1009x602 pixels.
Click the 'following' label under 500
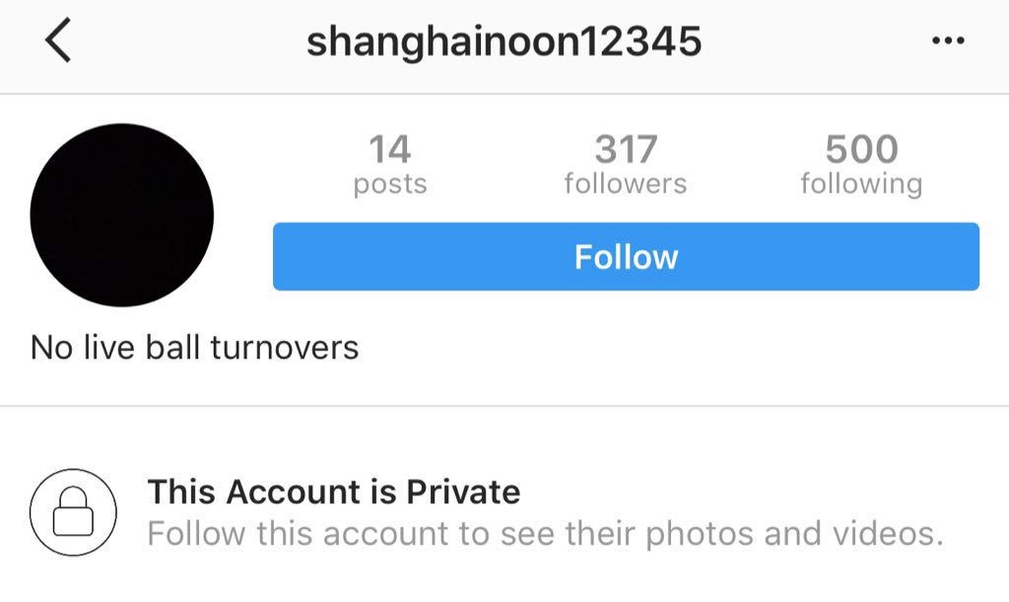861,184
